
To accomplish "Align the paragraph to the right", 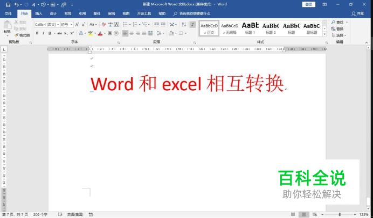I will [x=138, y=33].
